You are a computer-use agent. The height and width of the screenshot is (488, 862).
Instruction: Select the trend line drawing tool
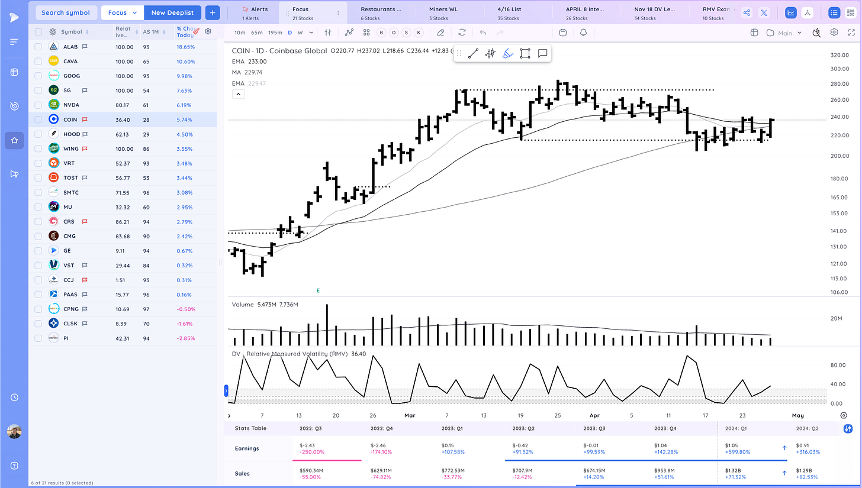tap(473, 53)
